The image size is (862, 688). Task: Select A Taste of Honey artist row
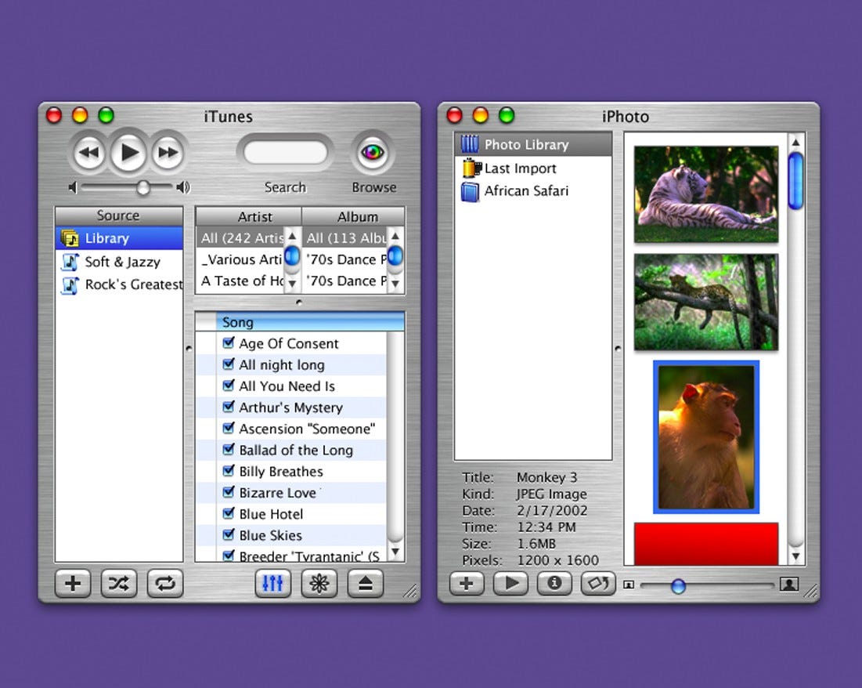(240, 281)
